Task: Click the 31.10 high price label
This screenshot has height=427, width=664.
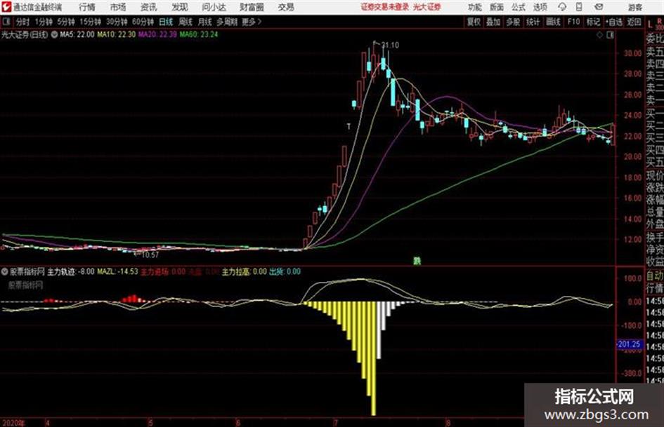Action: tap(390, 45)
